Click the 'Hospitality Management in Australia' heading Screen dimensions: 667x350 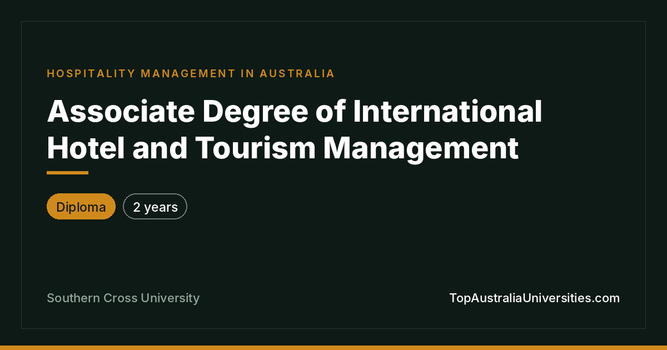191,73
